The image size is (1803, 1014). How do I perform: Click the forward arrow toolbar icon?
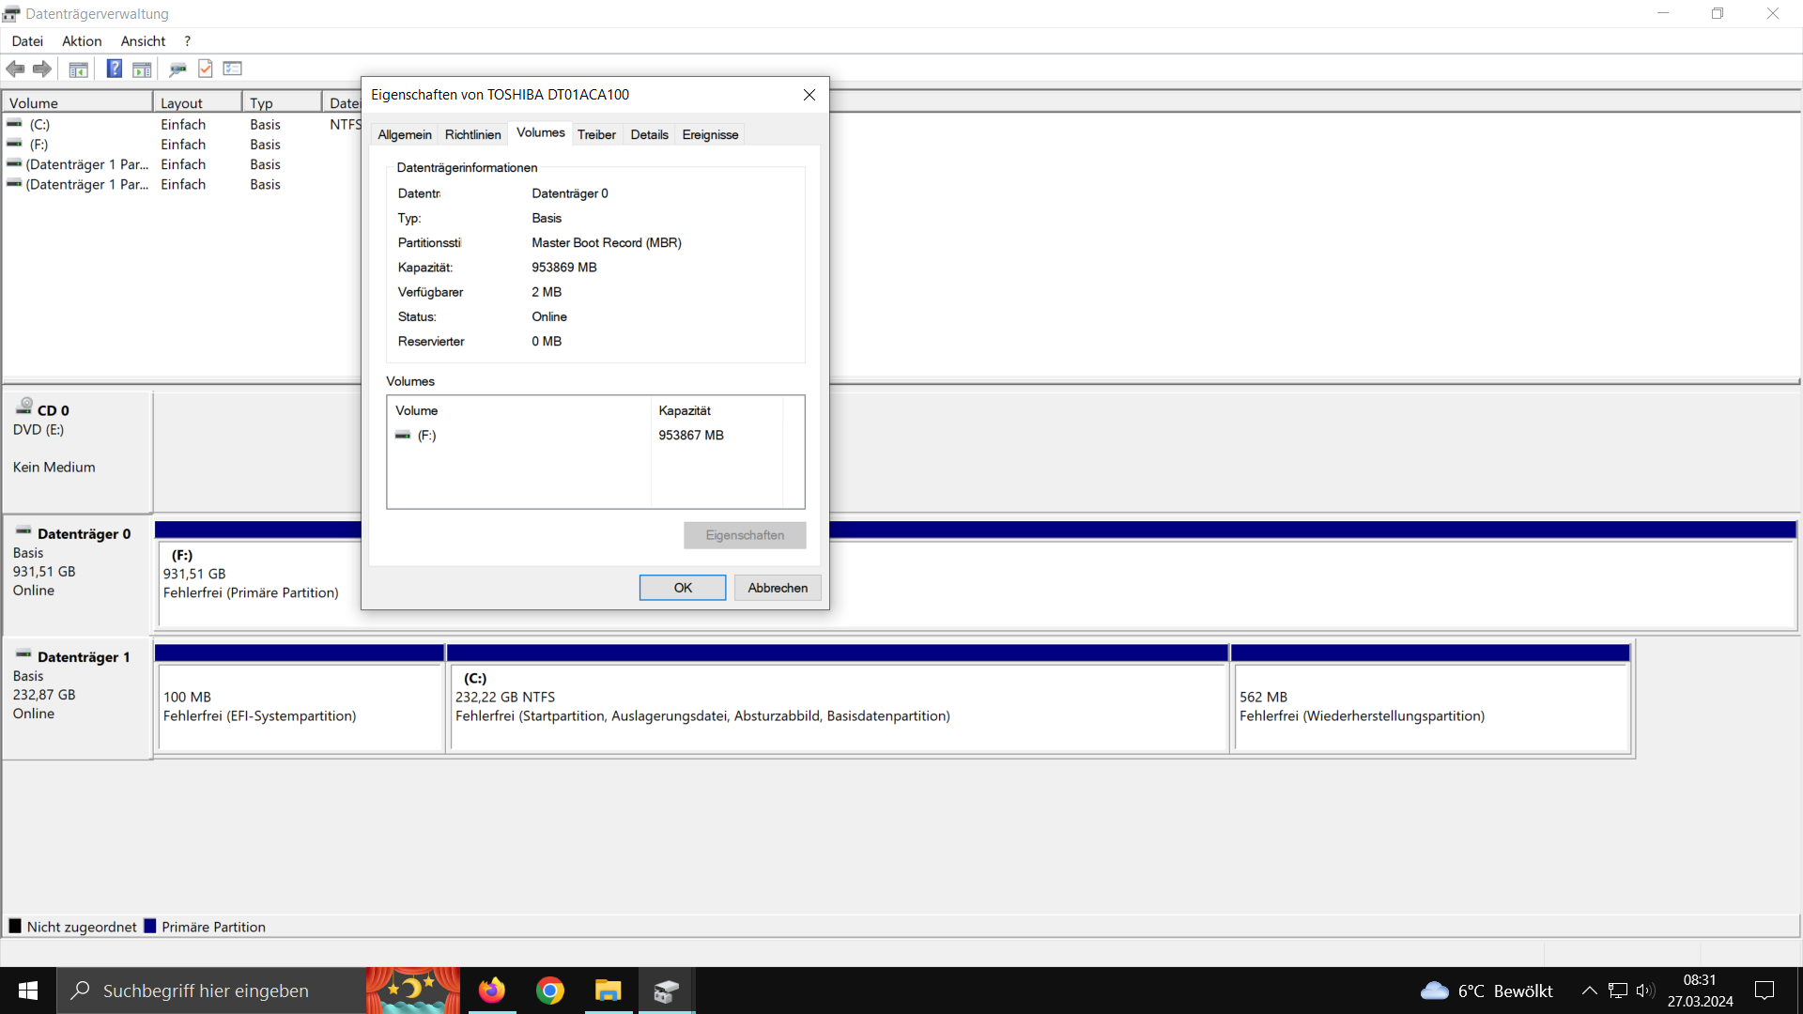tap(42, 69)
